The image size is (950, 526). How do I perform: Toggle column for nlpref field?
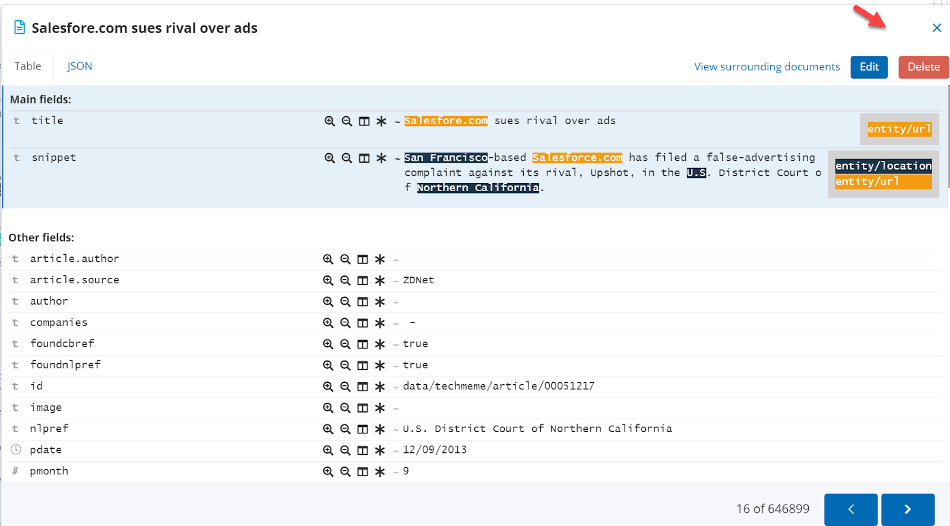pos(362,429)
